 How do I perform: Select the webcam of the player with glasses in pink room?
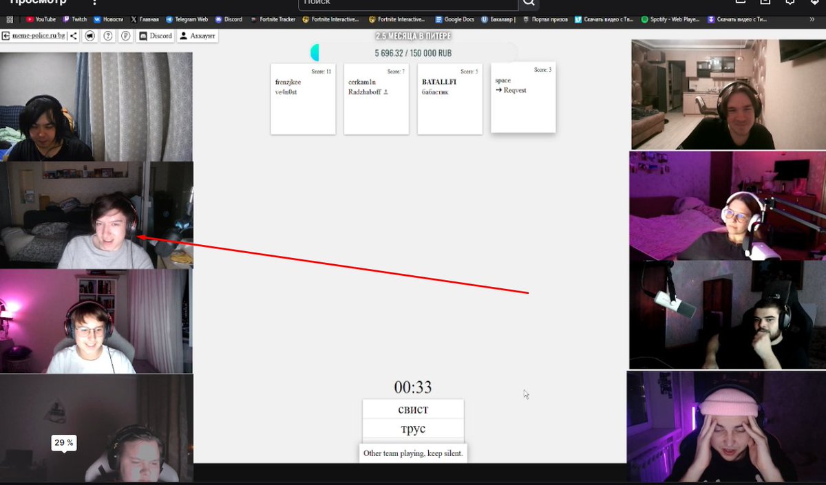pos(96,321)
